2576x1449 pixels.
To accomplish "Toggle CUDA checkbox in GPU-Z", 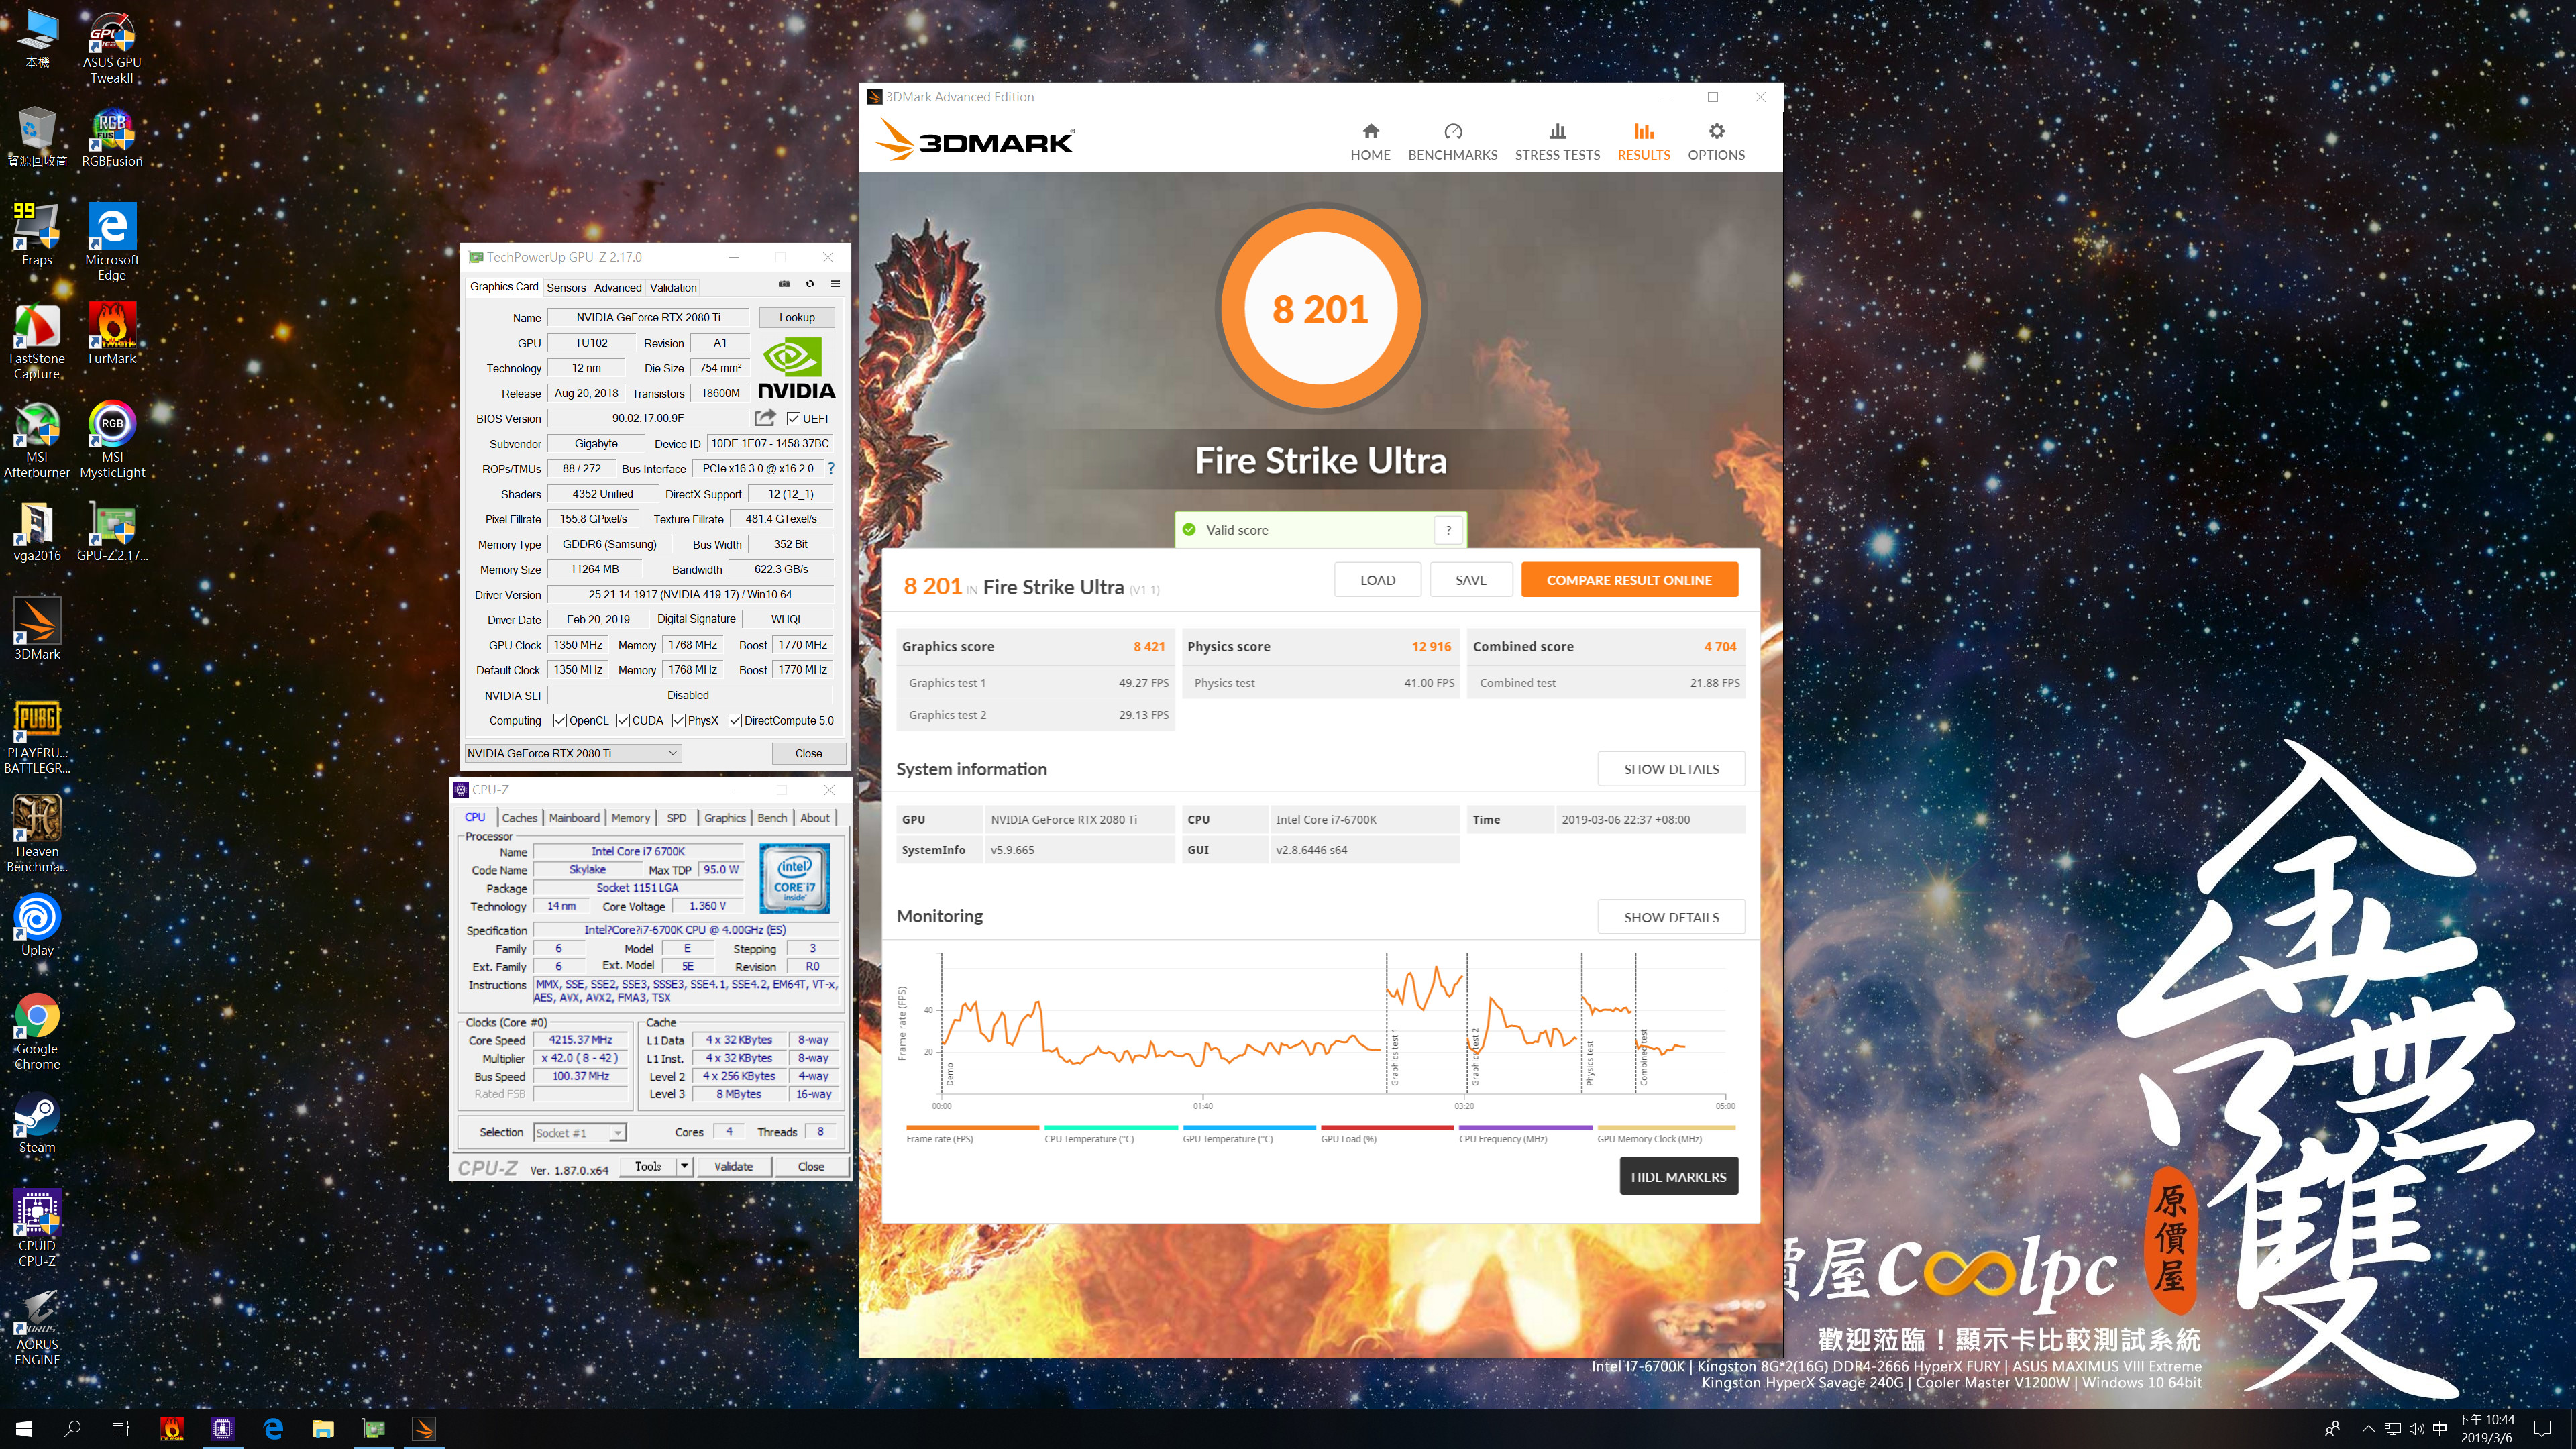I will tap(623, 720).
